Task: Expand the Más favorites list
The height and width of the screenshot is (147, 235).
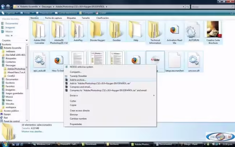Action: tap(9, 35)
